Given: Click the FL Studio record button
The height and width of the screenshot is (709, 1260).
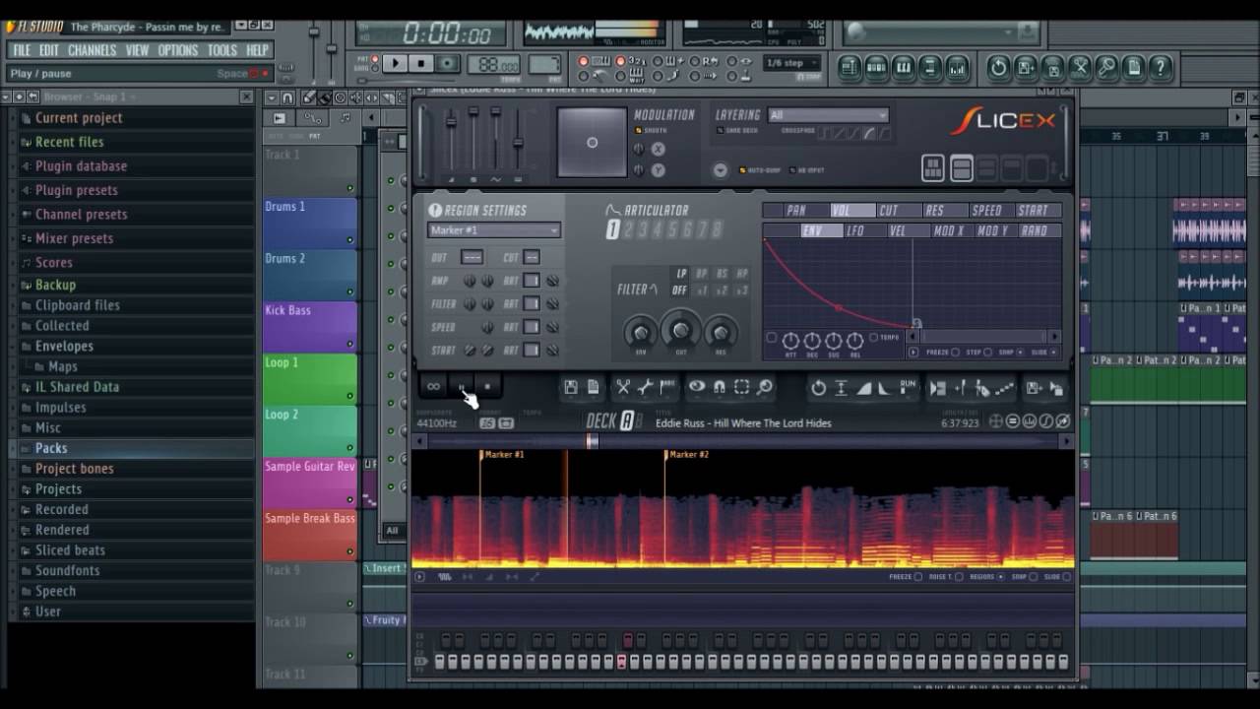Looking at the screenshot, I should click(x=448, y=63).
